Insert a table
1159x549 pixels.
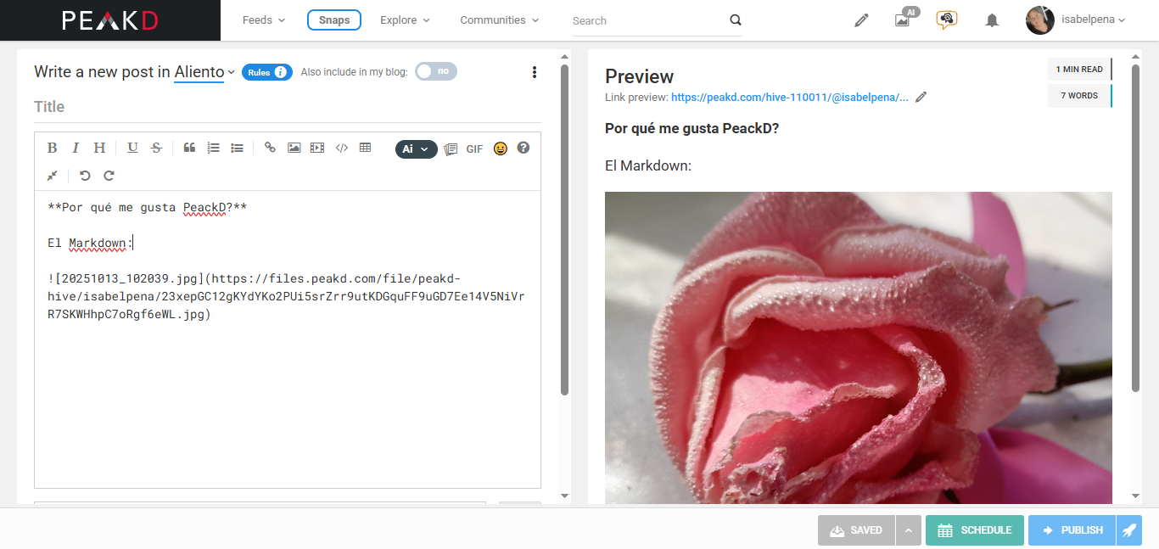pos(365,148)
